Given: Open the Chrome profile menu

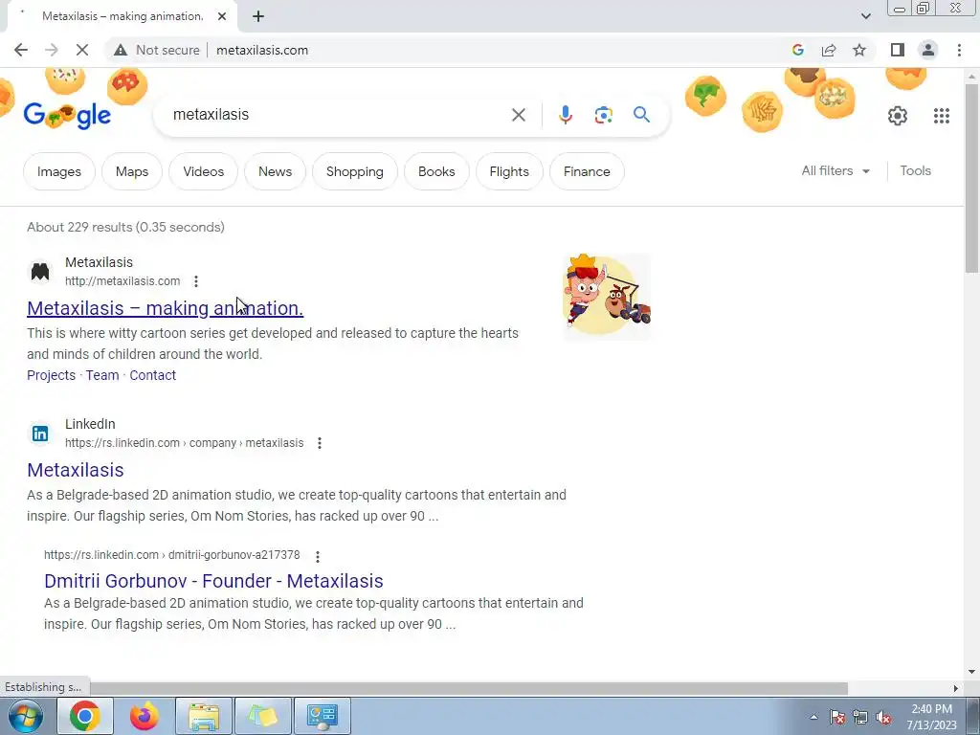Looking at the screenshot, I should pos(928,50).
